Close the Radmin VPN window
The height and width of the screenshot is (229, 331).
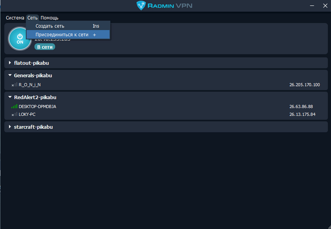pyautogui.click(x=325, y=6)
